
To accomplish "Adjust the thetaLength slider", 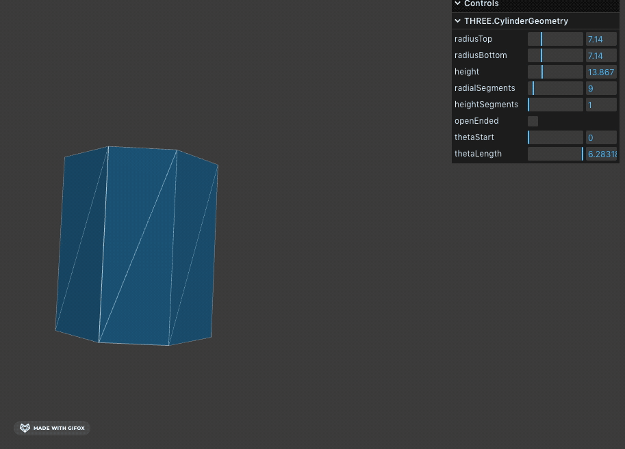I will click(555, 154).
